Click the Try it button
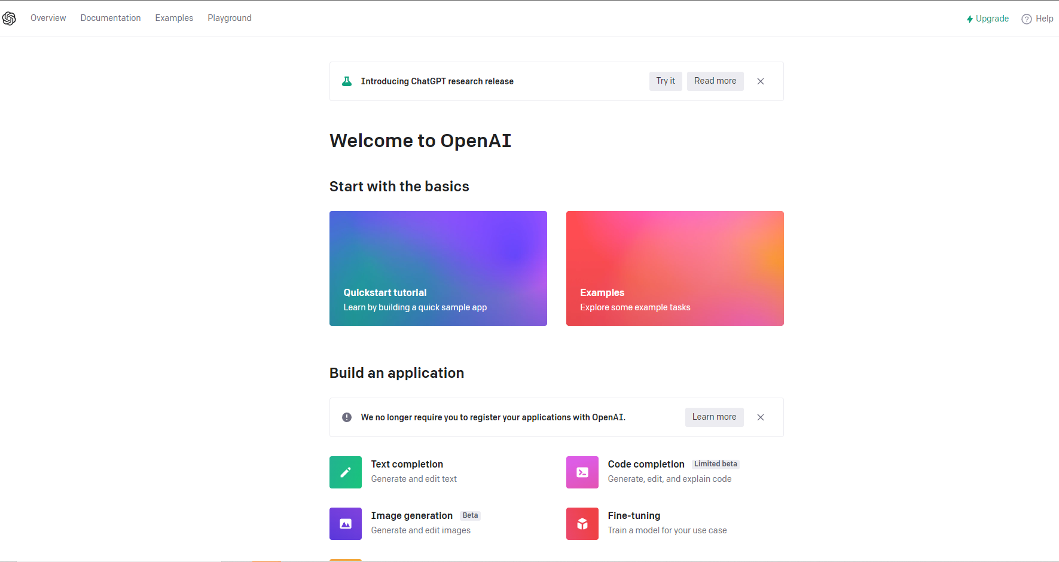Image resolution: width=1059 pixels, height=562 pixels. (666, 81)
